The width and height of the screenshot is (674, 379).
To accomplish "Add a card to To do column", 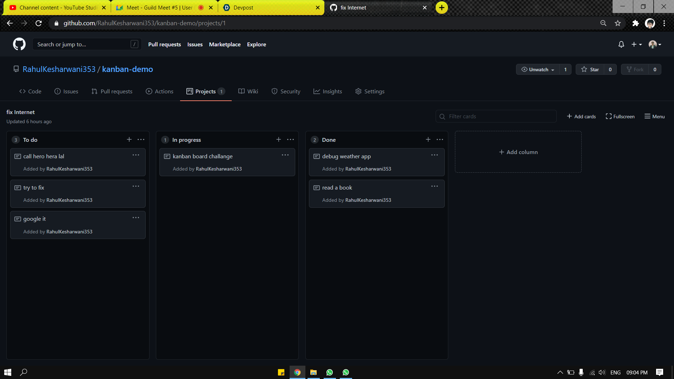I will click(x=129, y=140).
